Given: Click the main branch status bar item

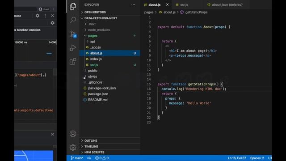Looking at the screenshot, I should pos(77,158).
